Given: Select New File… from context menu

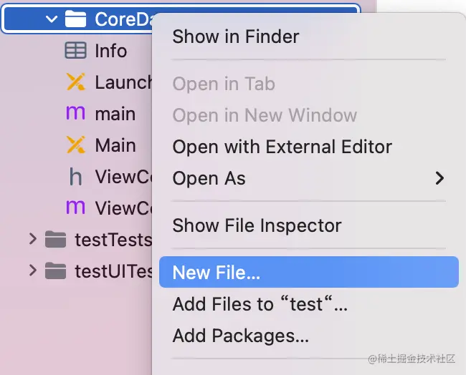Looking at the screenshot, I should click(x=217, y=273).
